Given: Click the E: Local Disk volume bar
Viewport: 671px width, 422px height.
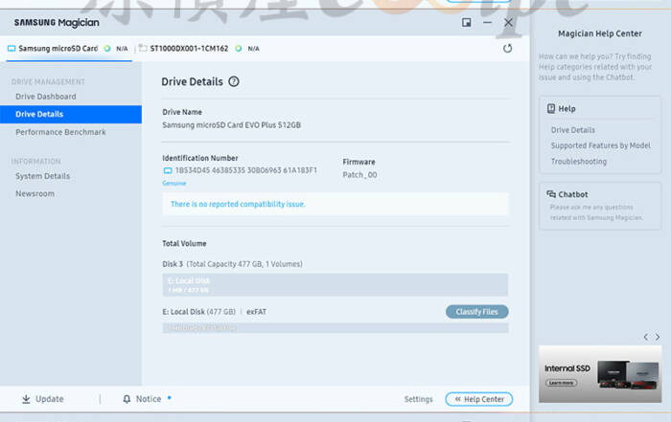Looking at the screenshot, I should tap(335, 285).
